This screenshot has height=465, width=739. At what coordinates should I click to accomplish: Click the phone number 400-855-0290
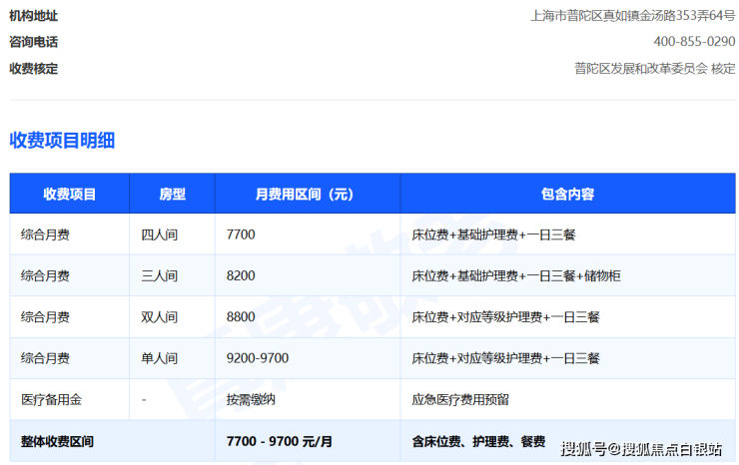point(694,42)
